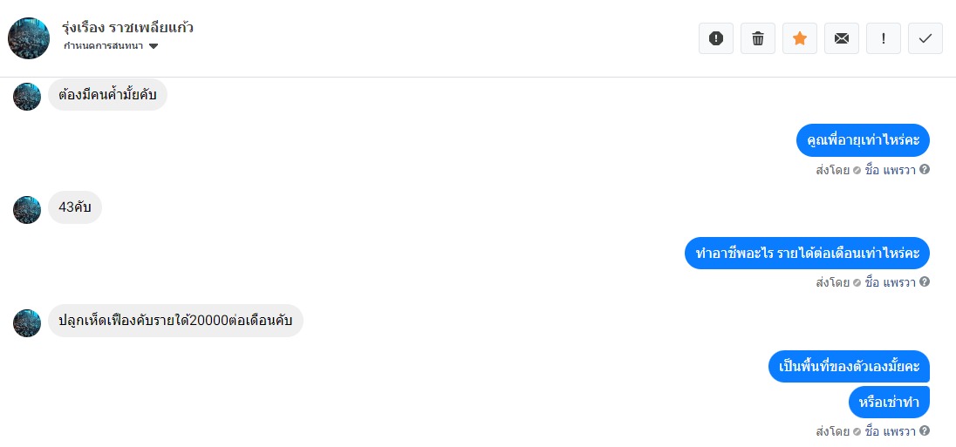Mark conversation as spam using octagon icon
The image size is (956, 447).
(716, 38)
